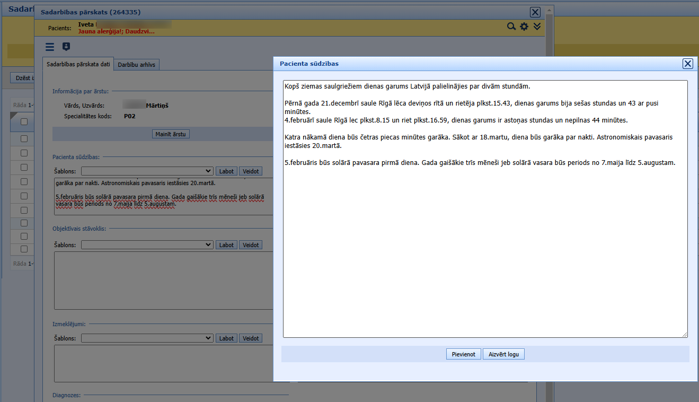Open the Šablons dropdown under Pacienta sūdzības
Image resolution: width=699 pixels, height=402 pixels.
tap(147, 171)
